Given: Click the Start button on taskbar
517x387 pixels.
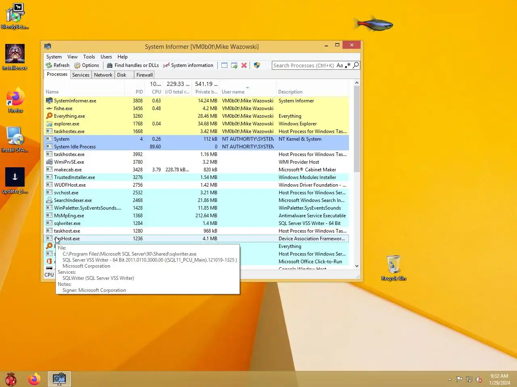Looking at the screenshot, I should click(x=11, y=379).
